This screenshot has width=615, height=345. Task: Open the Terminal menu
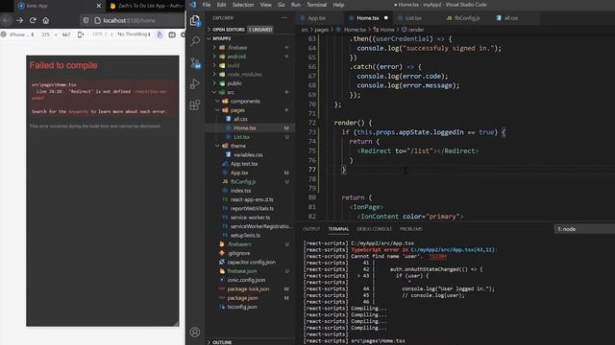point(316,5)
